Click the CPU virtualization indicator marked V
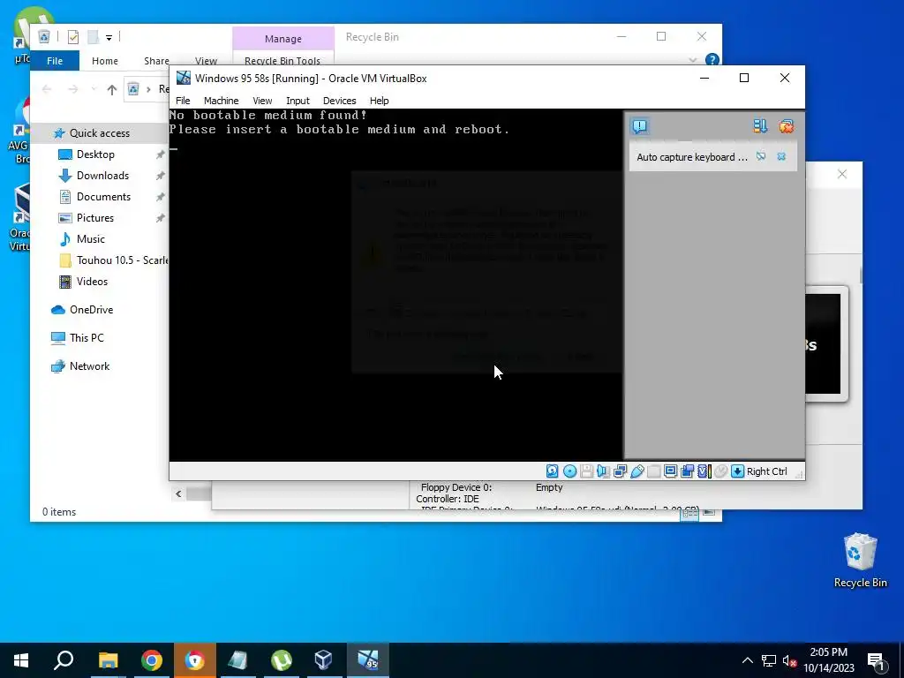 (704, 471)
